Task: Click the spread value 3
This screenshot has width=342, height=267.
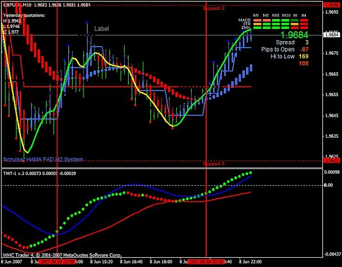Action: [306, 42]
